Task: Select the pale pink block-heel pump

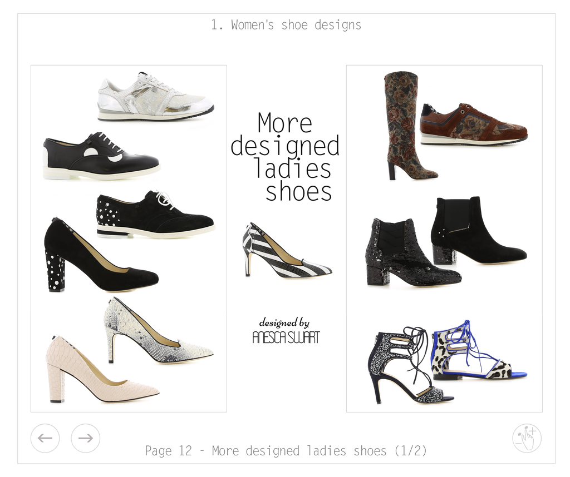Action: [102, 369]
